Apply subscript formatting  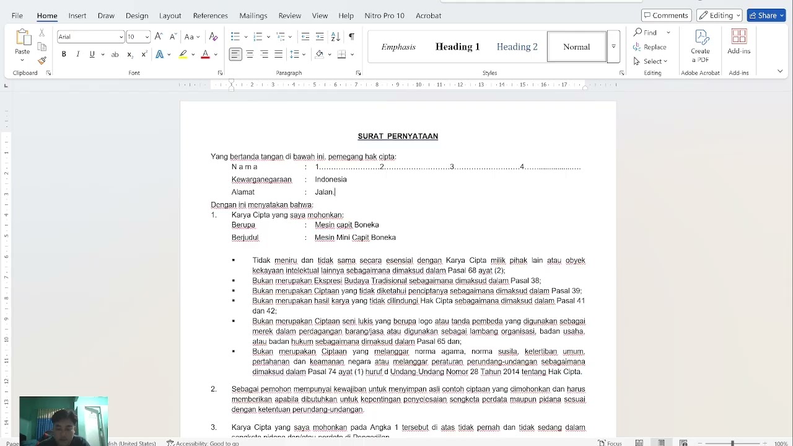tap(129, 55)
